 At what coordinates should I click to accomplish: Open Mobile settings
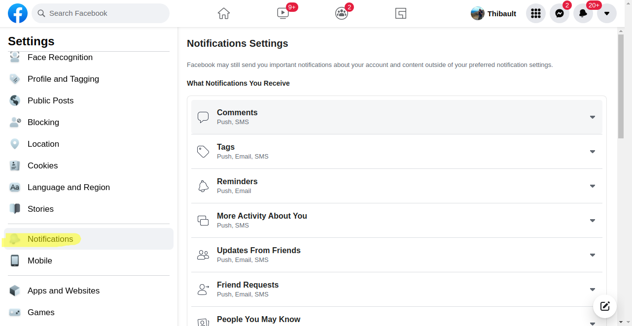(89, 261)
